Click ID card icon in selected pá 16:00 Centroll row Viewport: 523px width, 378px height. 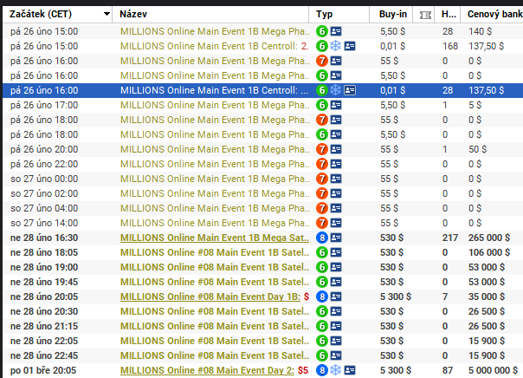tap(350, 90)
